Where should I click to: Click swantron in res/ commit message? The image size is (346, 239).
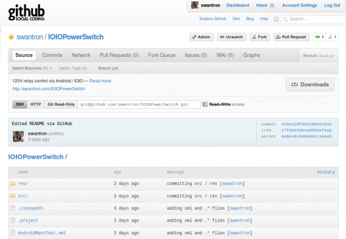point(232,183)
